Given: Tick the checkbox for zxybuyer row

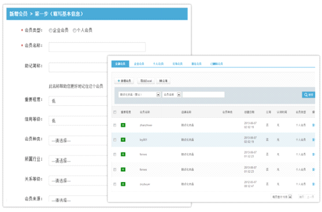Looking at the screenshot, I should (x=115, y=184).
